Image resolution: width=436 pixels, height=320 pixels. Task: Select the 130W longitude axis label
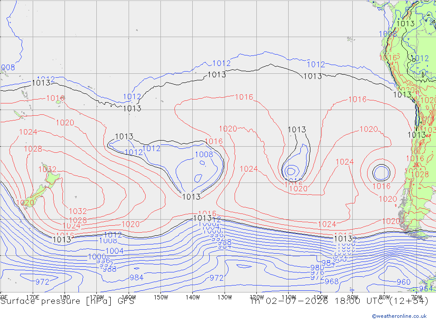pyautogui.click(x=225, y=297)
